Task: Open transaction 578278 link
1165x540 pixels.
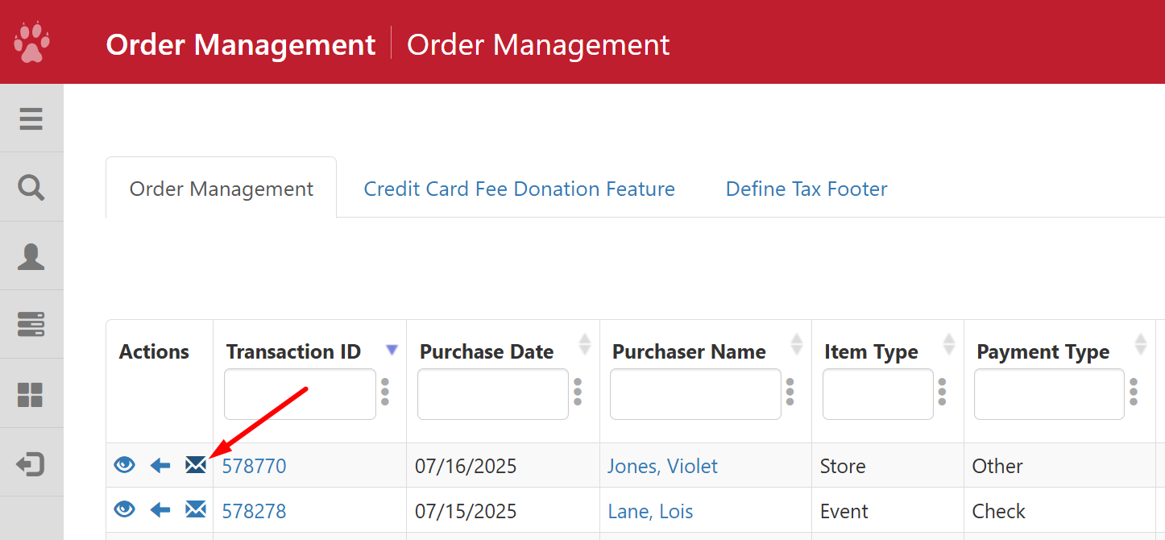Action: tap(255, 511)
